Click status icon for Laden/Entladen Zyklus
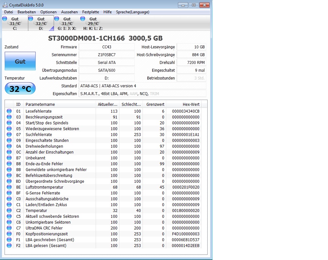The image size is (328, 260). tap(9, 204)
